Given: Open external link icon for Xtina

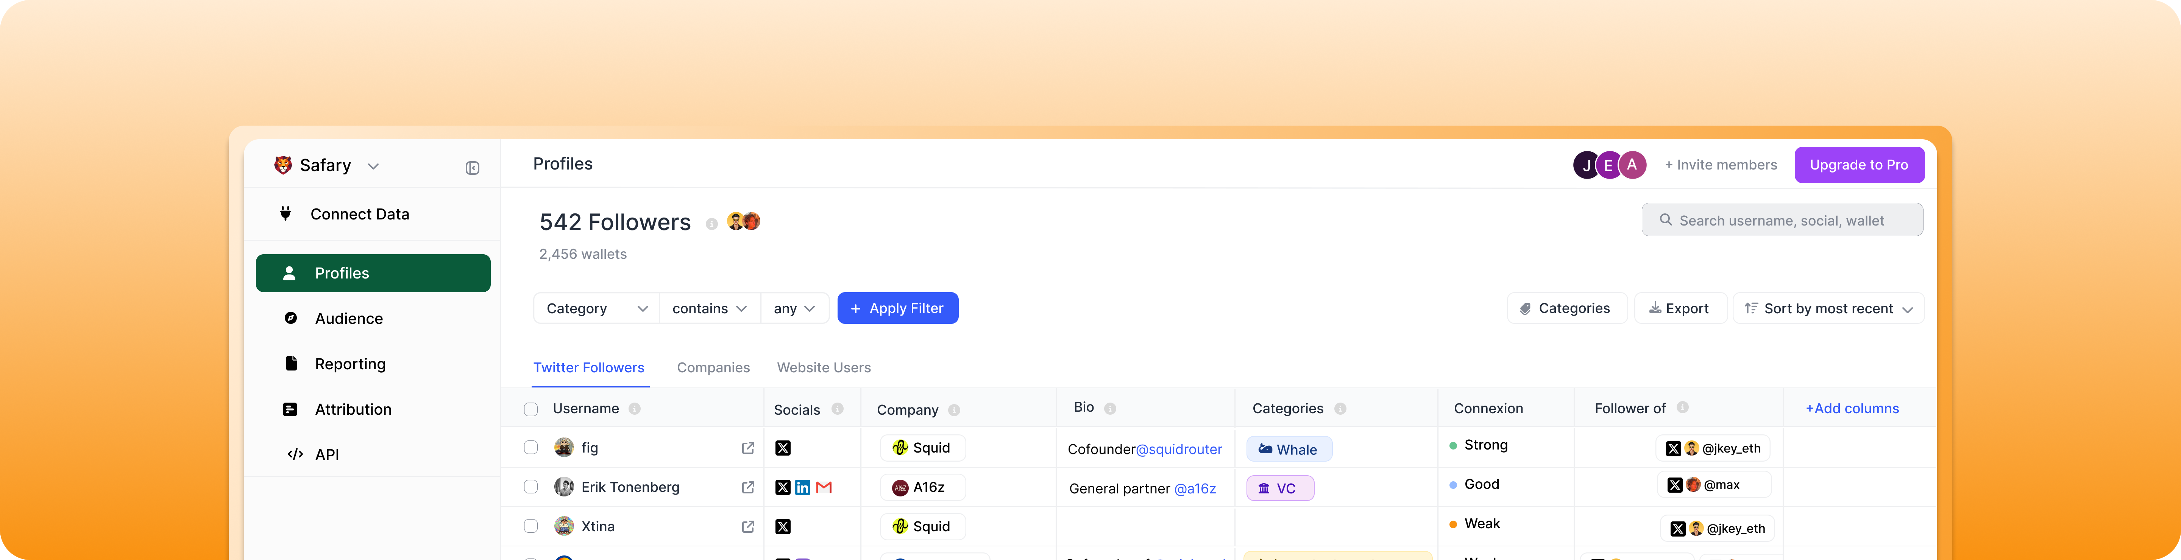Looking at the screenshot, I should tap(747, 526).
